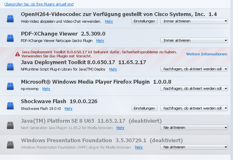Viewport: 233px width, 160px height.
Task: Open activation dropdown for Java Deployment Toolkit
Action: click(194, 69)
